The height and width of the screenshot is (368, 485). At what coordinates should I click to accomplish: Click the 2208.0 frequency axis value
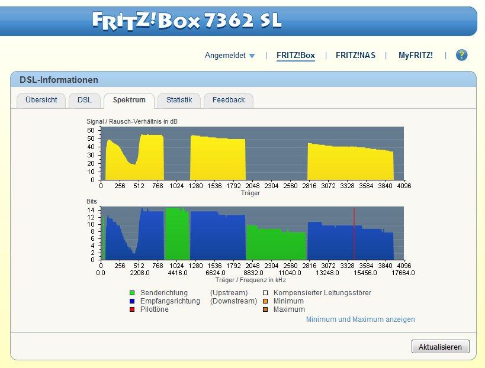click(x=140, y=273)
